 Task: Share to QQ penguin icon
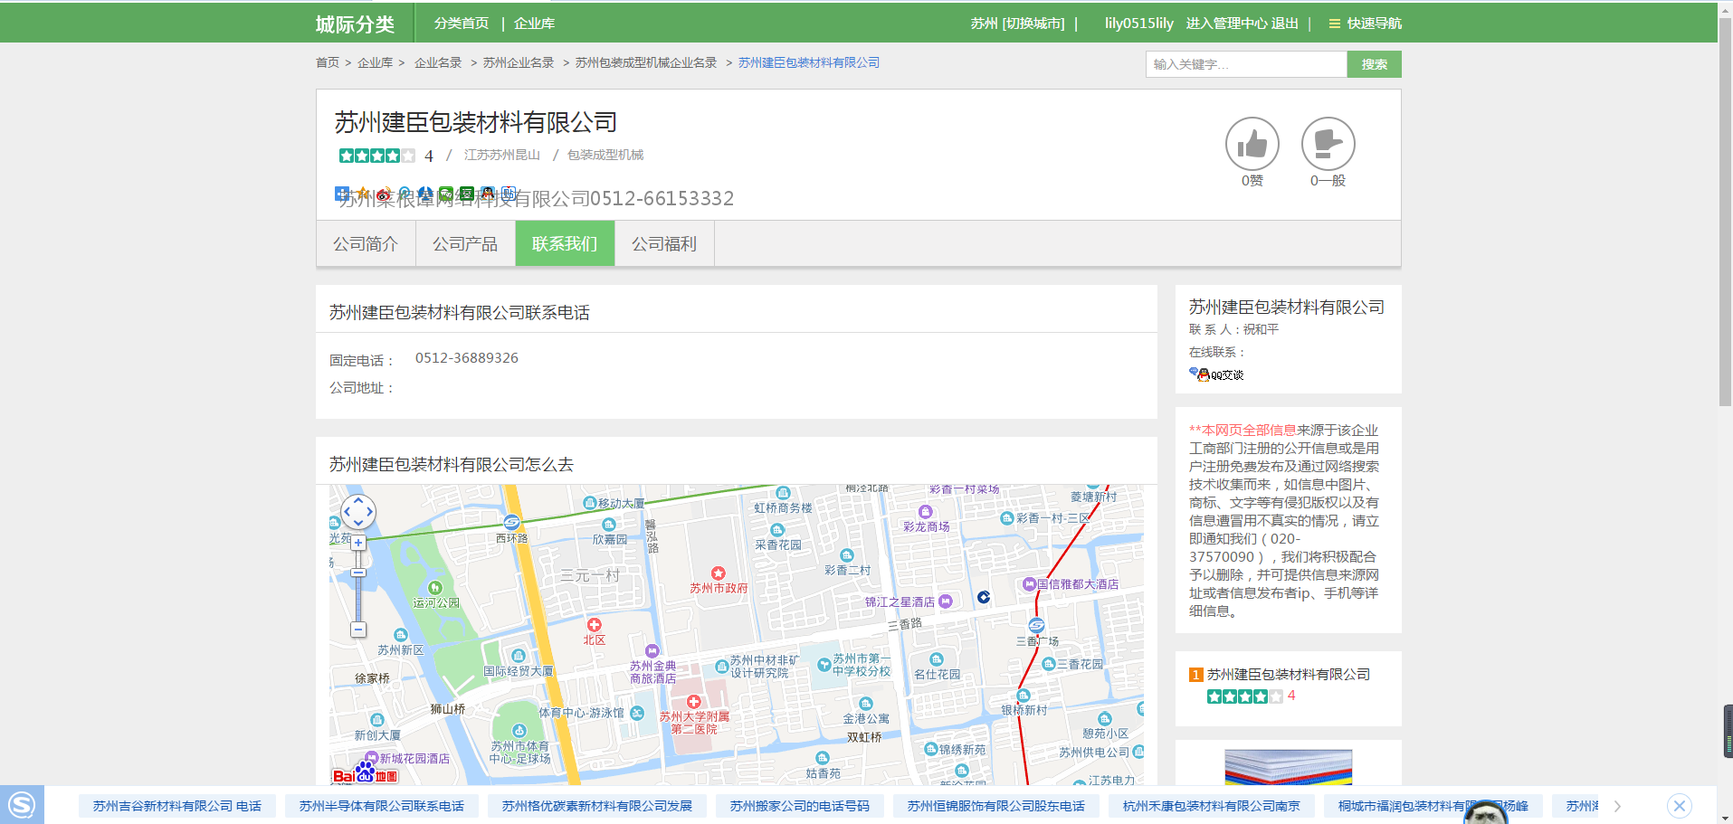click(x=488, y=194)
